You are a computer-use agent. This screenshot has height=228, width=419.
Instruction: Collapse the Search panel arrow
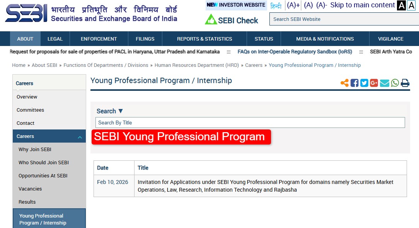(x=120, y=111)
